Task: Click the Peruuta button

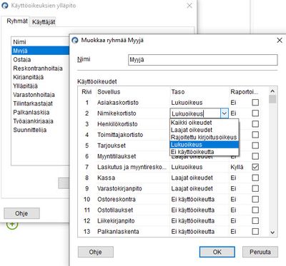Action: [x=260, y=252]
